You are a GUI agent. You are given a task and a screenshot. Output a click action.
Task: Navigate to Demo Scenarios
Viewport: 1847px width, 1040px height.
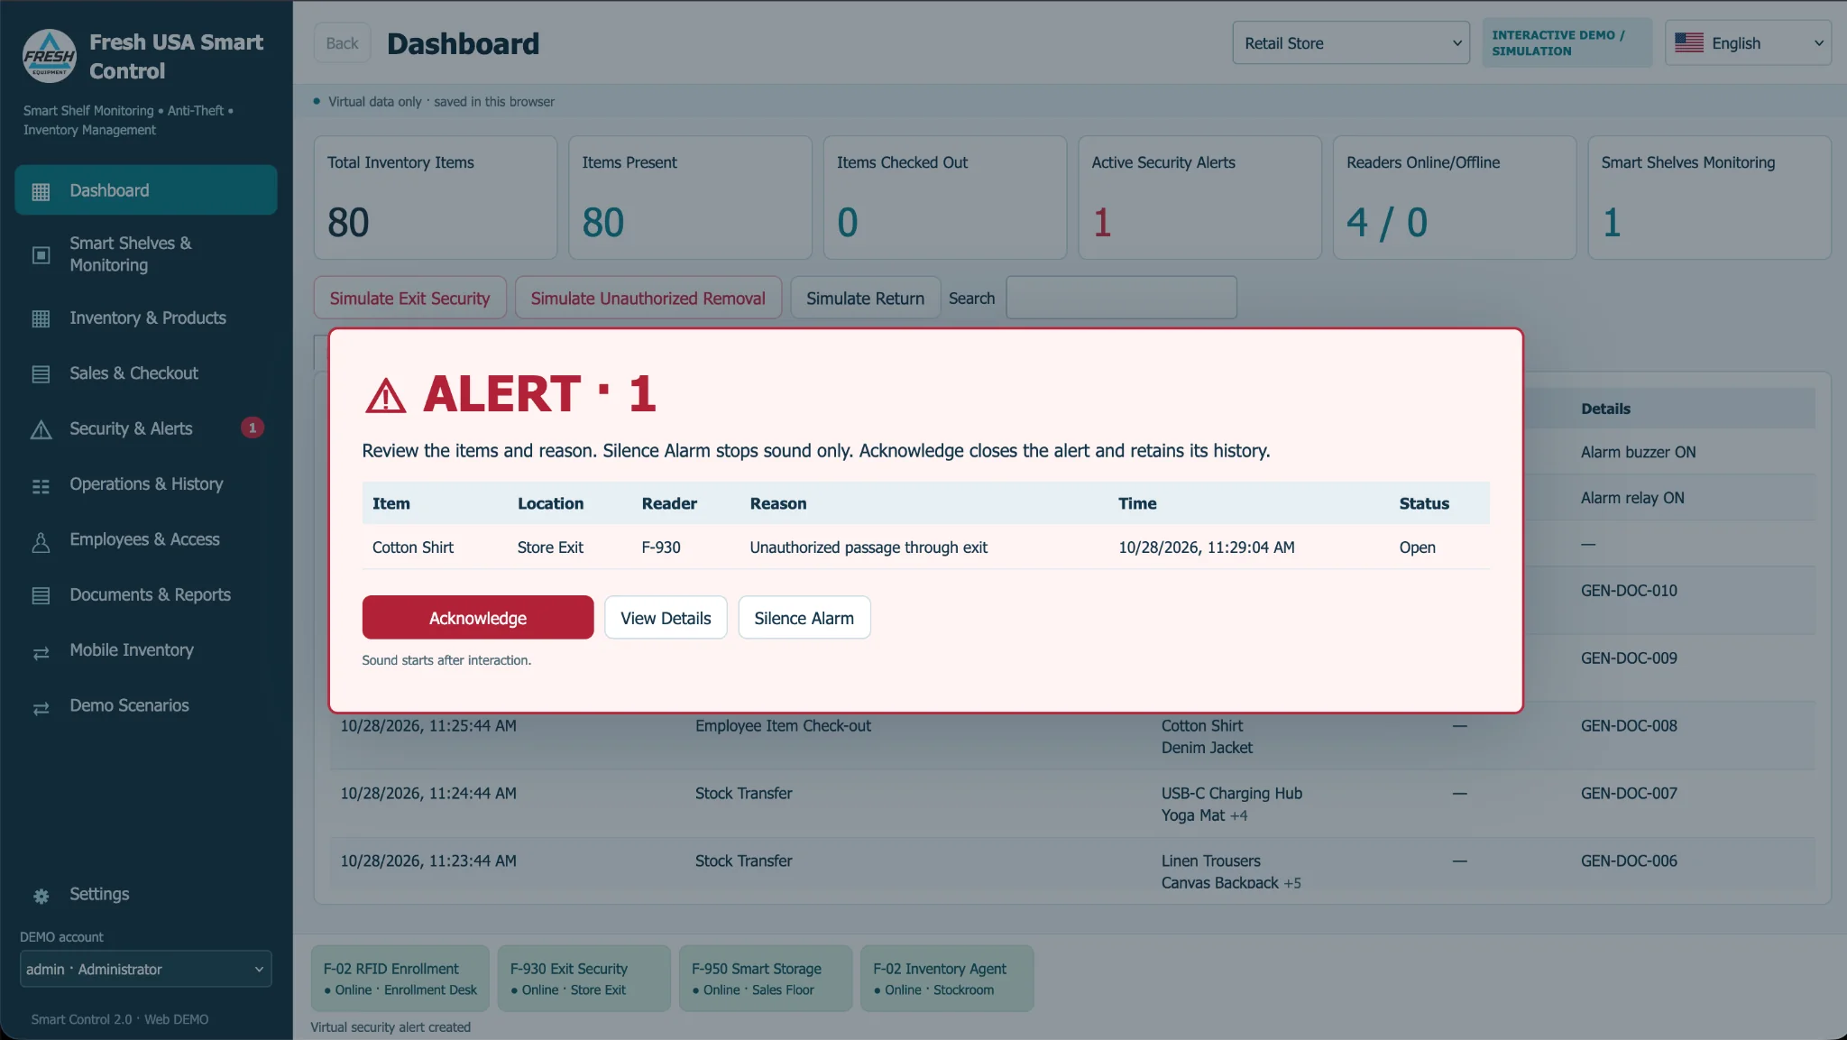pos(145,705)
